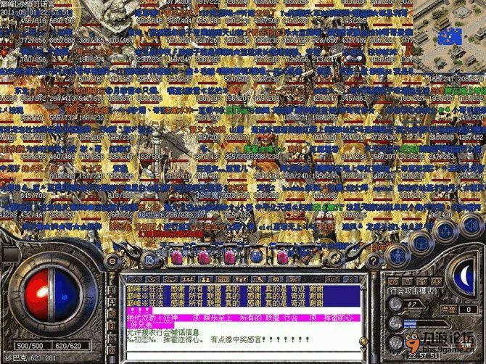486x364 pixels.
Task: Click the OUT button on chat toolbar
Action: pyautogui.click(x=333, y=279)
